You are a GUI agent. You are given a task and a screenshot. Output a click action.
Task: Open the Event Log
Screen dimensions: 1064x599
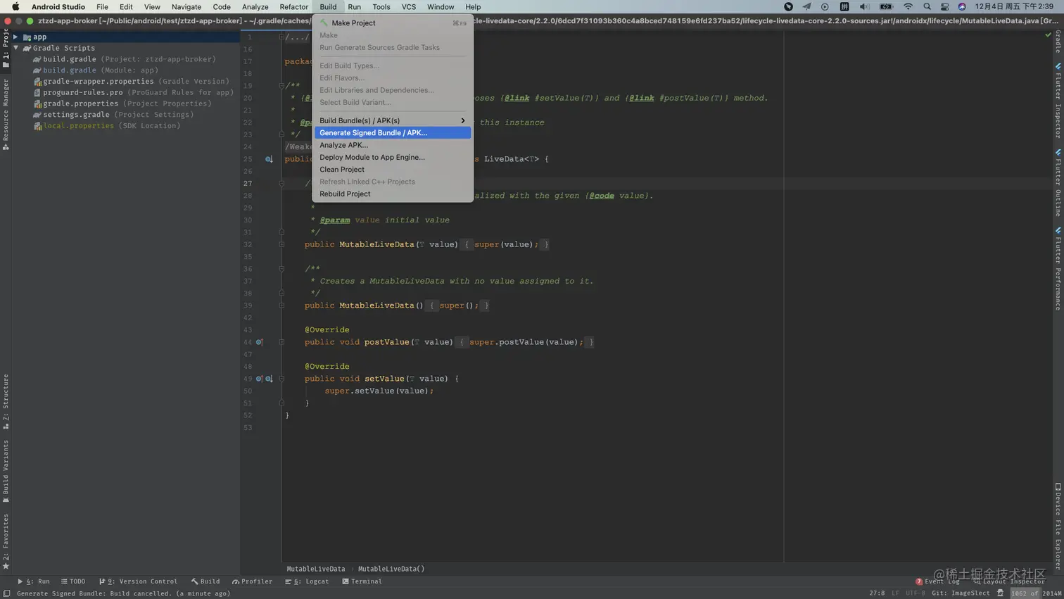937,581
